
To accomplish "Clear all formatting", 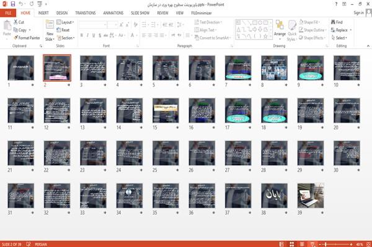I will (x=135, y=24).
